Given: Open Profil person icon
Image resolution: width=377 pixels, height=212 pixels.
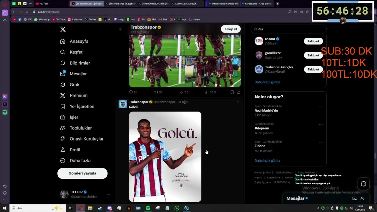Looking at the screenshot, I should (x=63, y=150).
